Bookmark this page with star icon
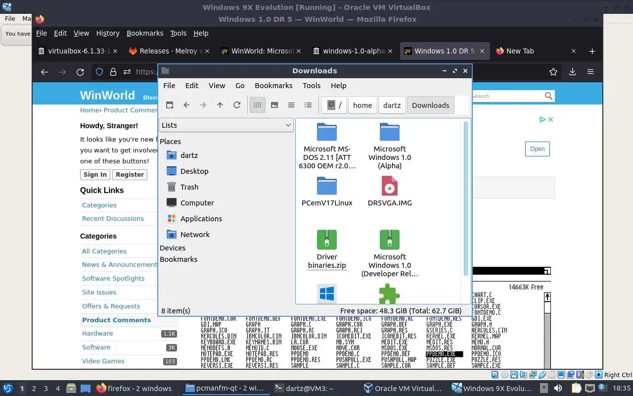This screenshot has width=633, height=396. coord(553,72)
